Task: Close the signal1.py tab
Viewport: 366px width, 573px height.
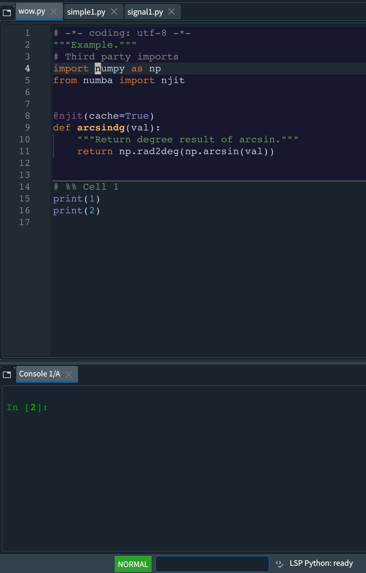Action: tap(171, 12)
